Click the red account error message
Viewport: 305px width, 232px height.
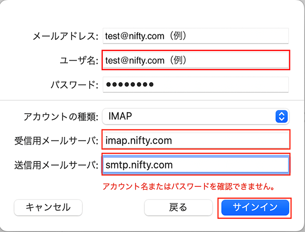point(189,187)
